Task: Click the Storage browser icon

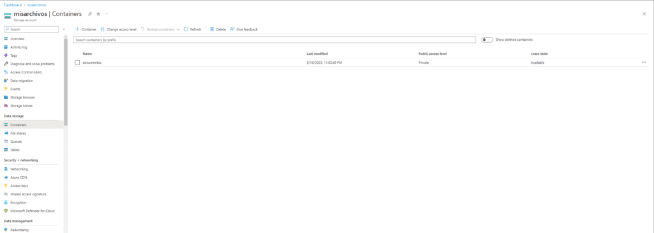Action: tap(6, 97)
